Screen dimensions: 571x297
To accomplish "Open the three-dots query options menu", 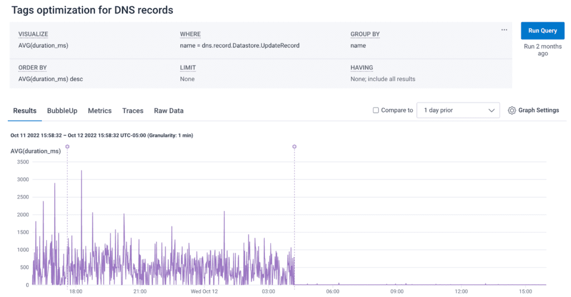I will [x=504, y=30].
